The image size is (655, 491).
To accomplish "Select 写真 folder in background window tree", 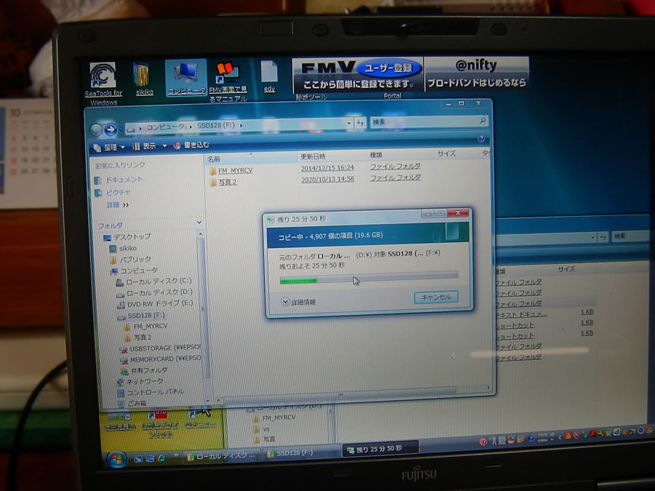I will [264, 439].
